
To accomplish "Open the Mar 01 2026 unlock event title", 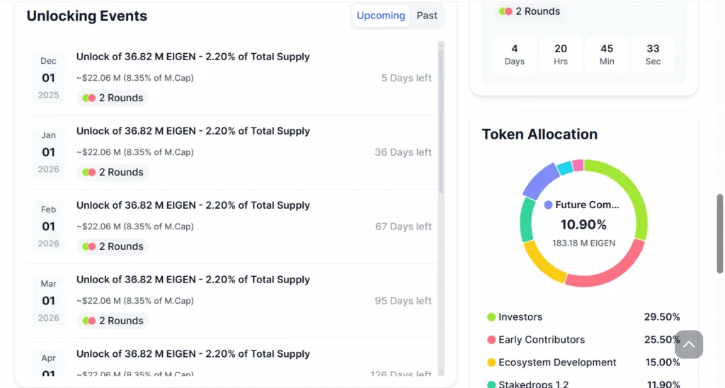I will (193, 280).
